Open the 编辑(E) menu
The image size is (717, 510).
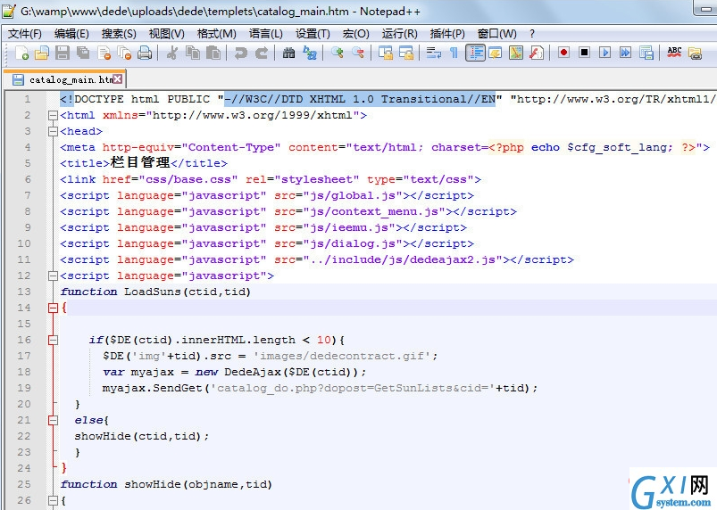point(71,34)
